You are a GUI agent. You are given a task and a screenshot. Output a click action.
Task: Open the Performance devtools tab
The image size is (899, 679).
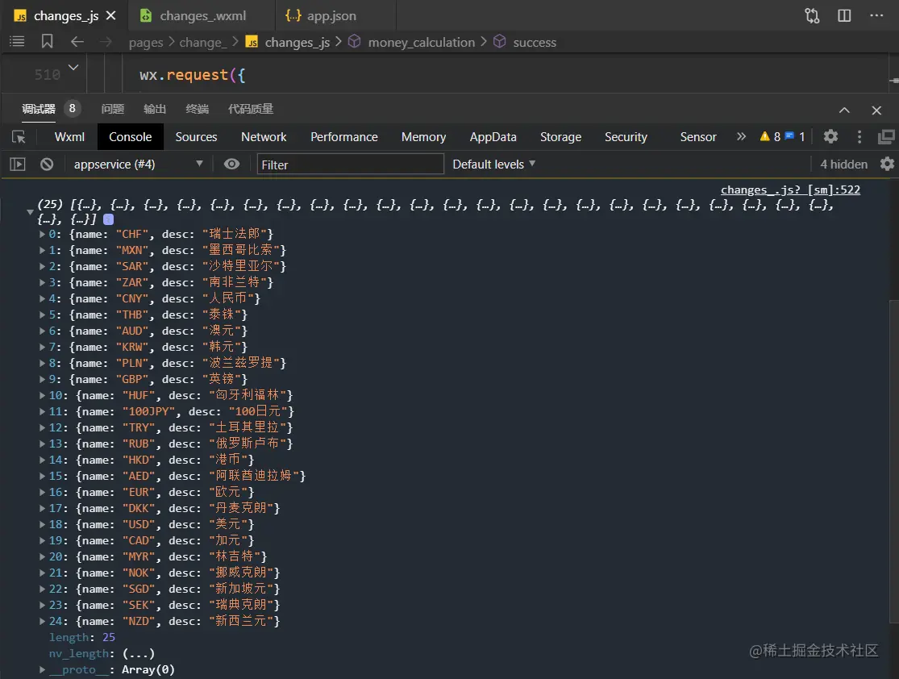[x=344, y=137]
